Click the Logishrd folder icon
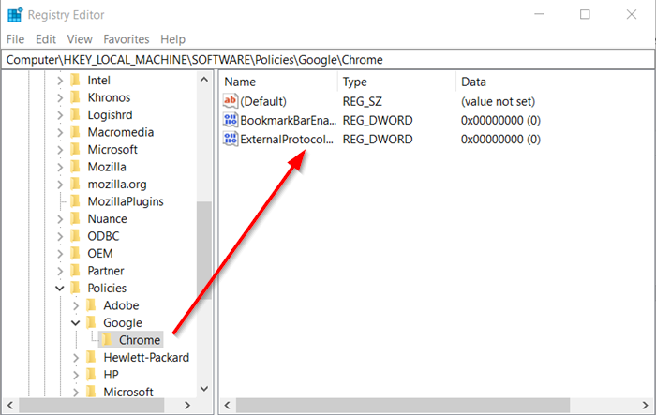The image size is (656, 415). point(76,114)
